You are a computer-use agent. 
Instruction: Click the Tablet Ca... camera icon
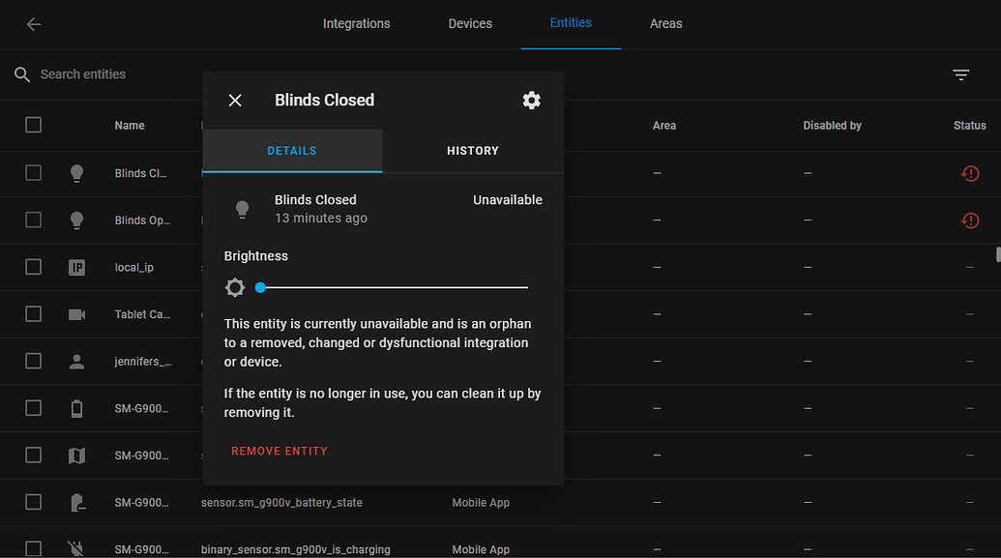click(76, 314)
